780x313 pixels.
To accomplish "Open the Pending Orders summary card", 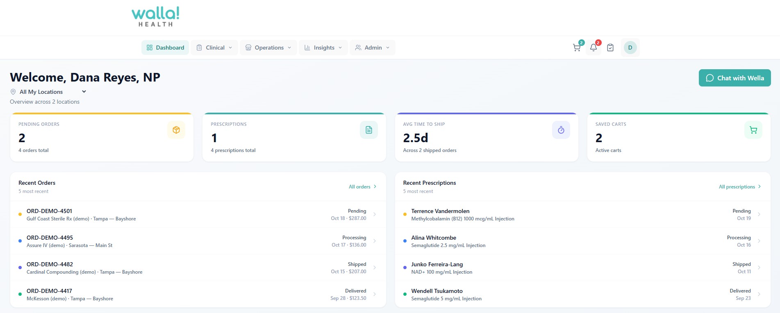I will tap(102, 137).
